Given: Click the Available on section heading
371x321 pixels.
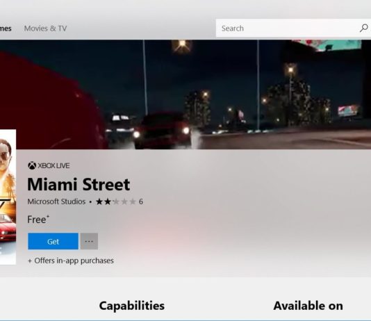Looking at the screenshot, I should click(308, 306).
